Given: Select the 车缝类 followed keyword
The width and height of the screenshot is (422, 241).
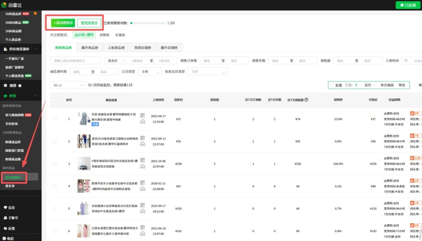Looking at the screenshot, I should click(120, 35).
